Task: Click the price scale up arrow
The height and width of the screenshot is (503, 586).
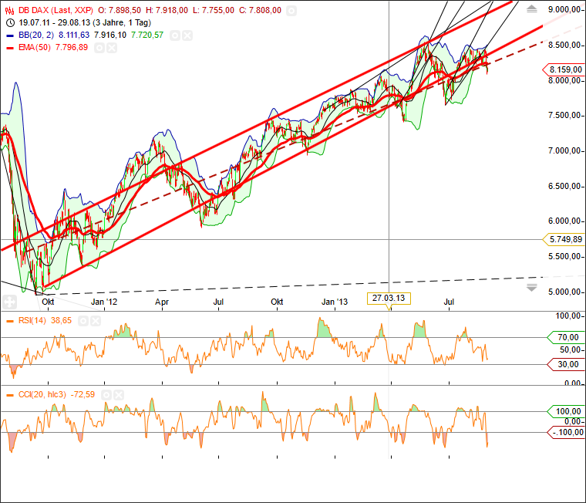Action: click(x=532, y=9)
